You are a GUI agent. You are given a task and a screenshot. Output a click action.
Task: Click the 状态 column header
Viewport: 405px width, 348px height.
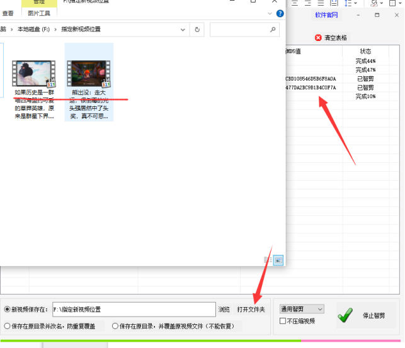[x=365, y=51]
